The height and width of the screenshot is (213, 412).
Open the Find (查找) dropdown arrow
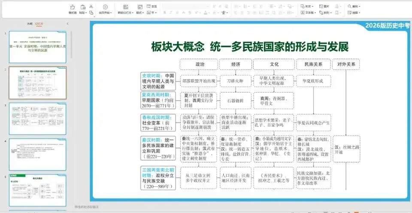coord(360,6)
